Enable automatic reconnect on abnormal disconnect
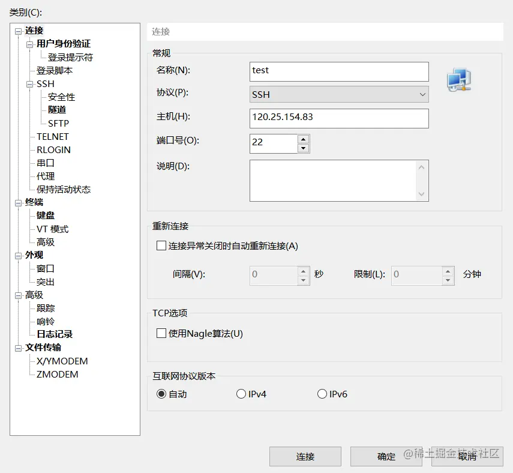This screenshot has width=513, height=473. (x=161, y=245)
